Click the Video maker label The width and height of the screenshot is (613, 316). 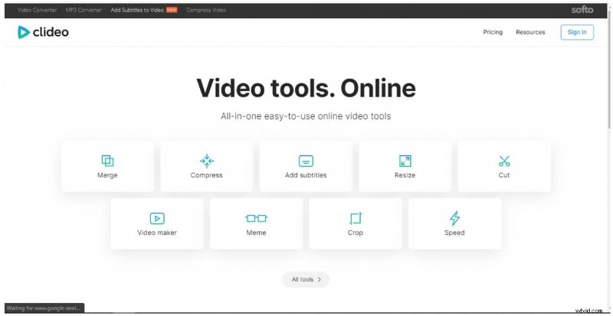click(x=157, y=233)
